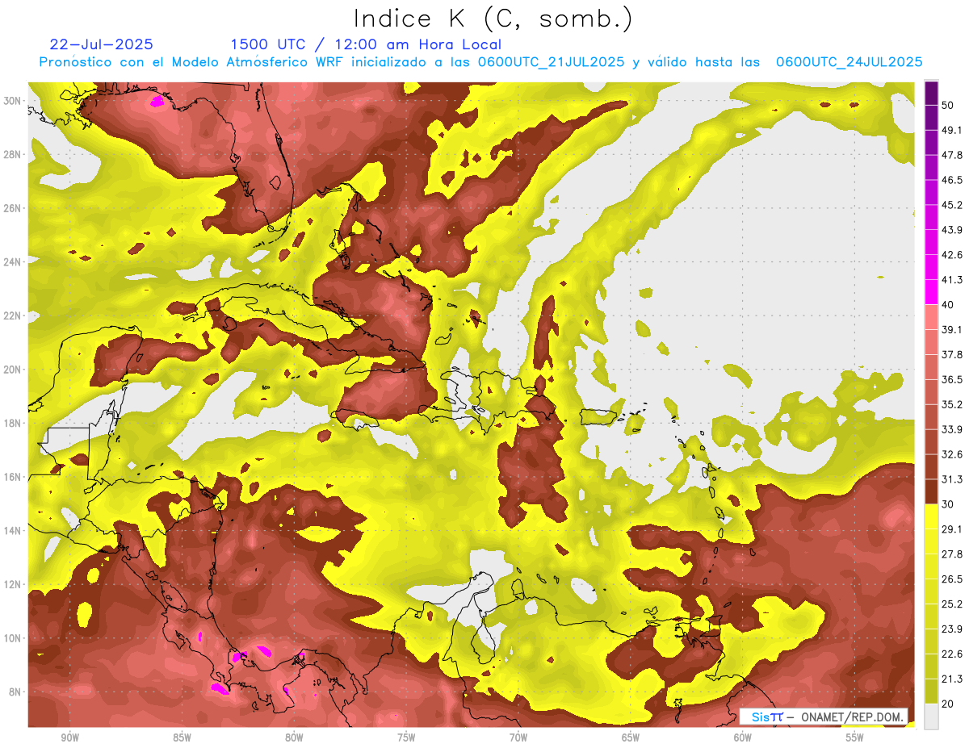Click the 90W longitude axis label
969x748 pixels.
69,738
